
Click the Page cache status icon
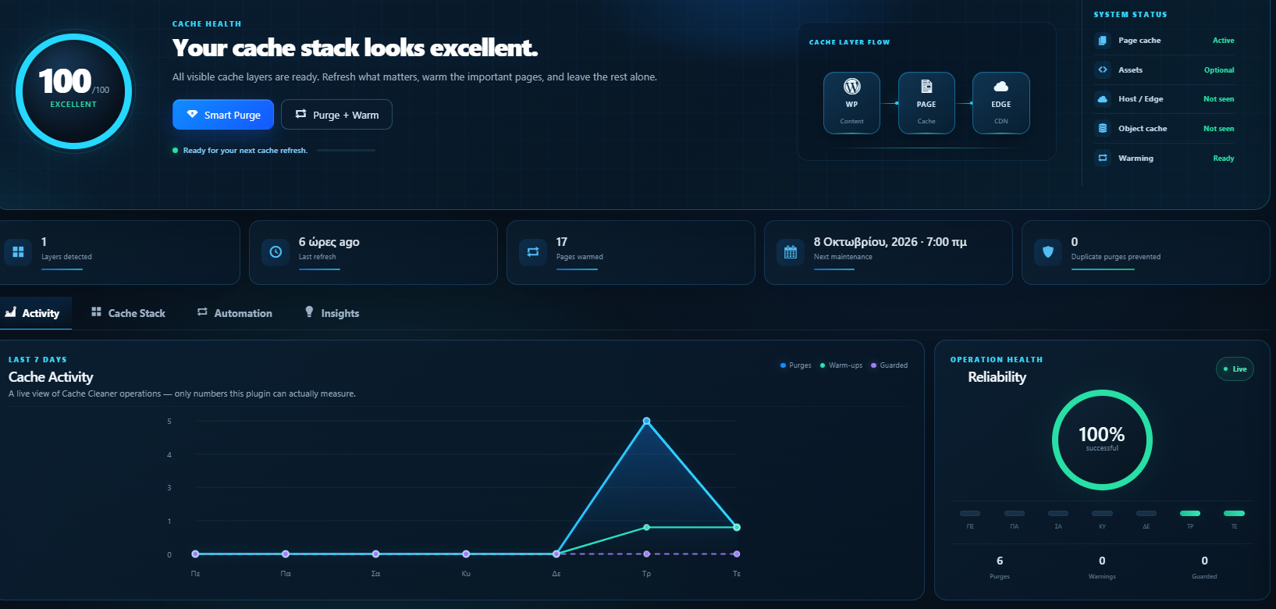click(x=1102, y=41)
